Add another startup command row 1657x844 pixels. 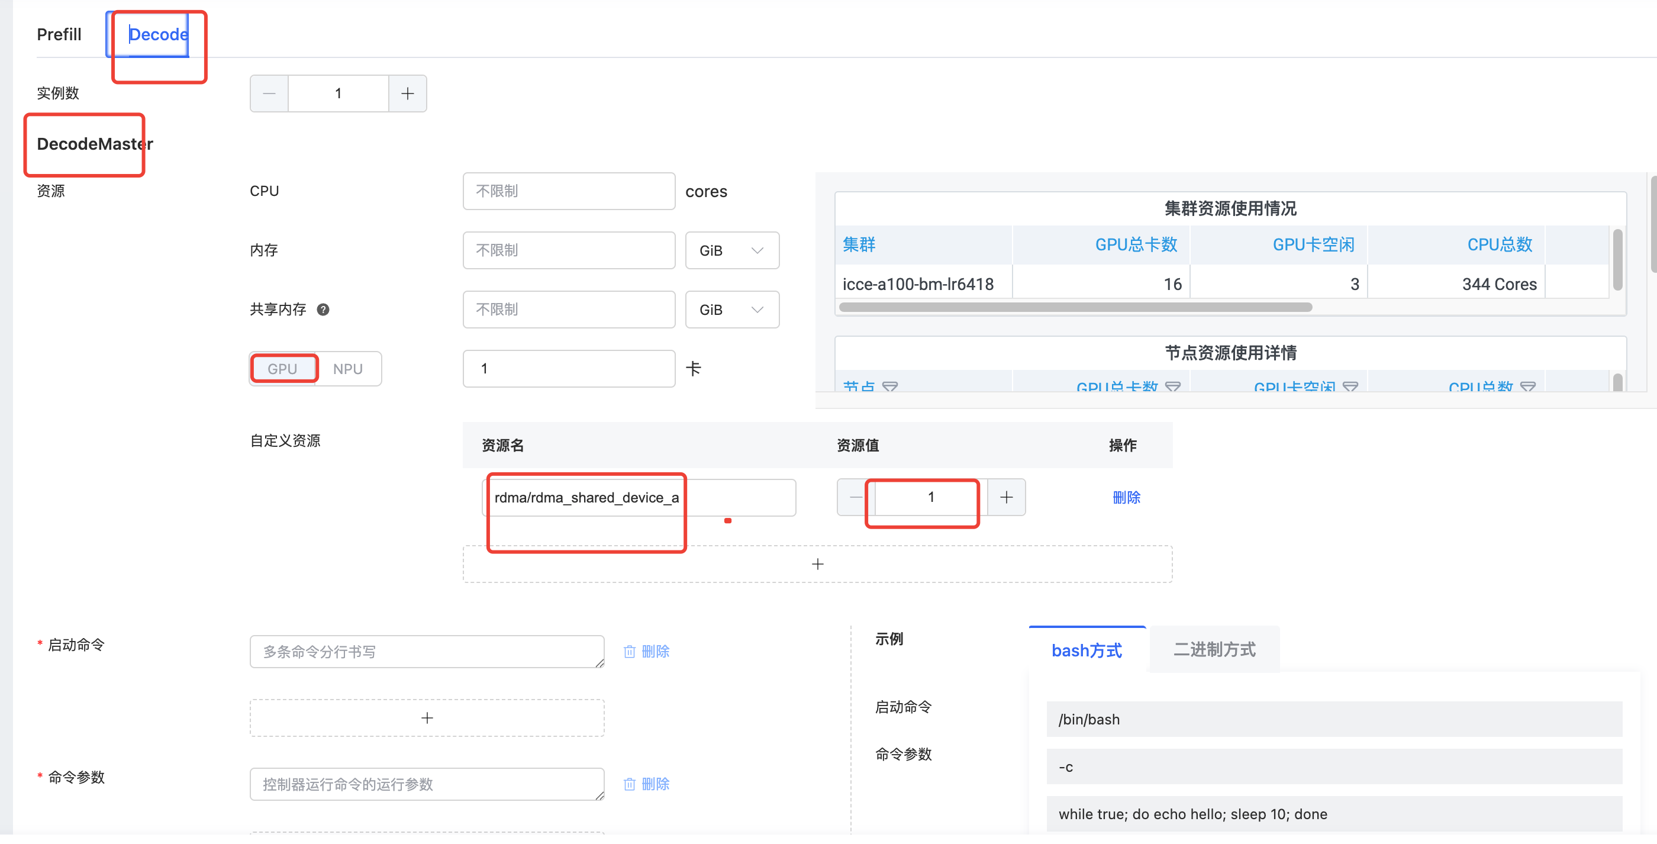click(427, 718)
